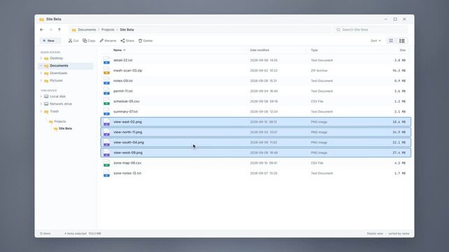449x252 pixels.
Task: Copy the selected files
Action: (x=89, y=41)
